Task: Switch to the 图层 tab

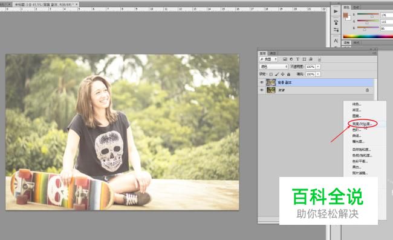Action: pos(262,53)
